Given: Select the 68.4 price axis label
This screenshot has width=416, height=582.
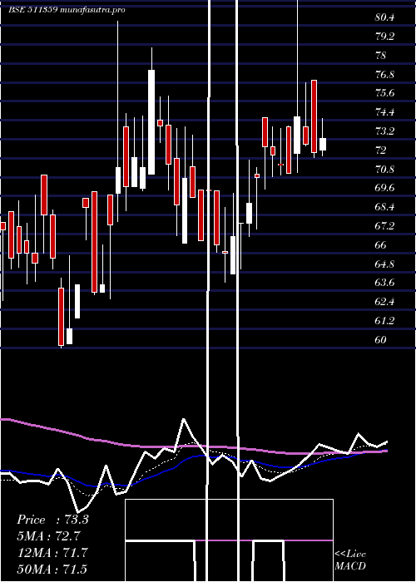Looking at the screenshot, I should [x=384, y=207].
